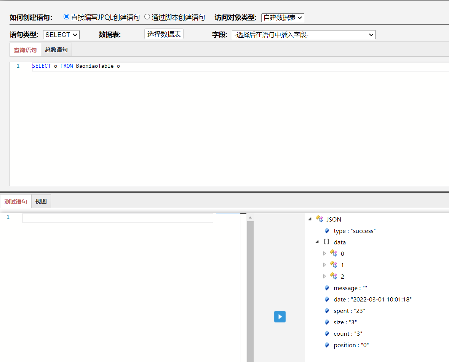Screen dimensions: 449x362
Task: Switch to the 测试语句 tab
Action: click(x=16, y=201)
